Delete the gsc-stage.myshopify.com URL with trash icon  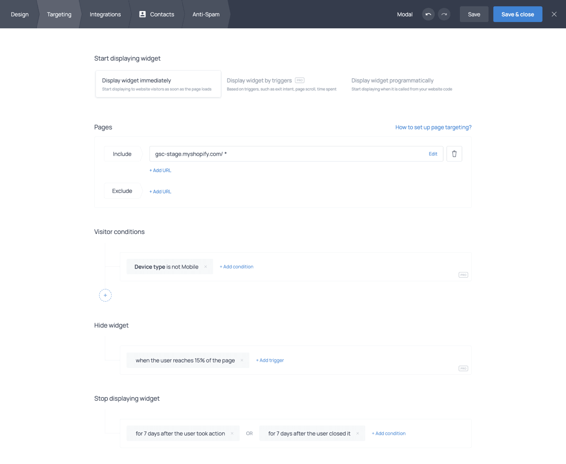coord(454,154)
